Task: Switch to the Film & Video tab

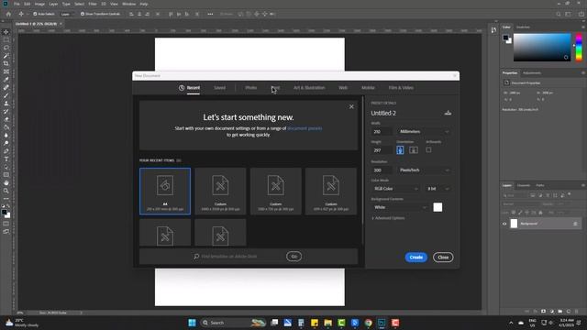Action: 401,88
